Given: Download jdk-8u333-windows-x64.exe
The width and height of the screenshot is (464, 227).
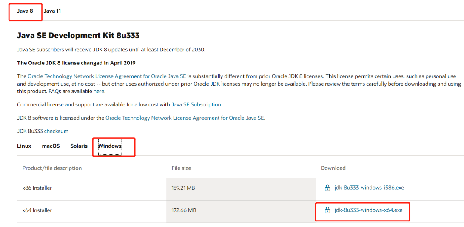Looking at the screenshot, I should click(x=368, y=210).
